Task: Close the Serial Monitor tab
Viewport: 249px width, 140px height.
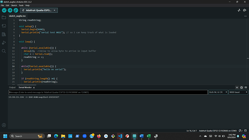Action: 34,88
